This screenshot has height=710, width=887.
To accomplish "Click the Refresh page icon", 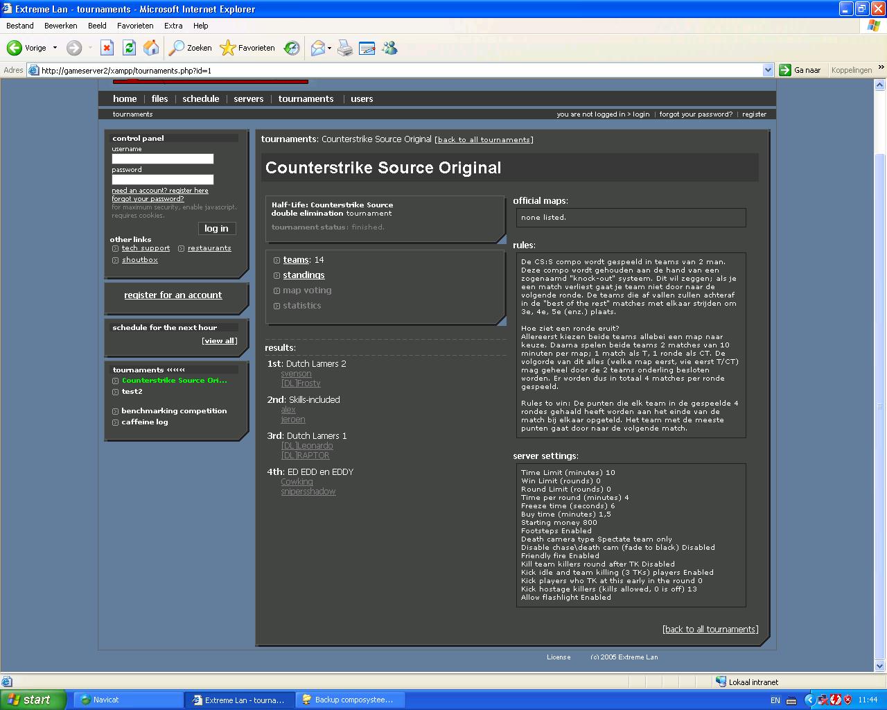I will (x=129, y=48).
